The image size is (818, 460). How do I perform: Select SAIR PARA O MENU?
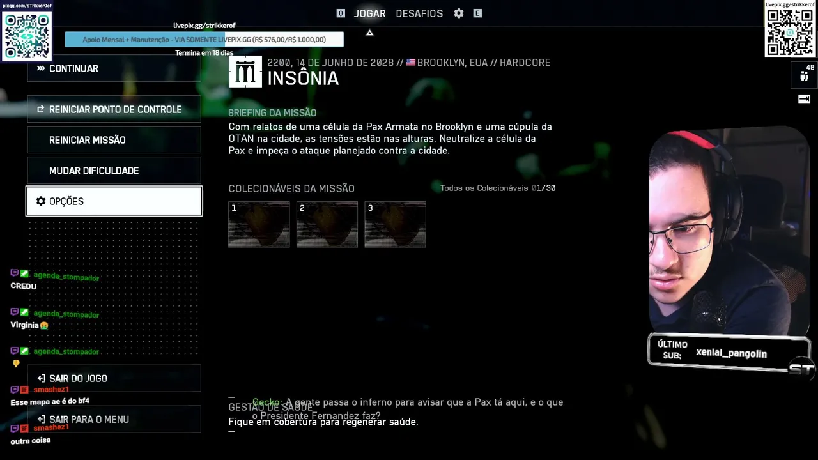(114, 419)
